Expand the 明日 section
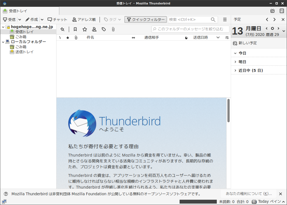This screenshot has height=205, width=287. coord(235,62)
